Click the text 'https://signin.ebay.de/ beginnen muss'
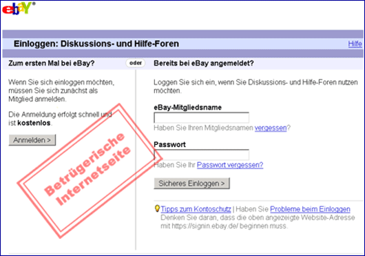365x256 pixels. click(x=229, y=226)
